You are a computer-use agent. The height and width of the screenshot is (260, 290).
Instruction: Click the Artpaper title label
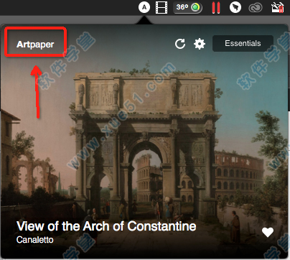[x=35, y=45]
